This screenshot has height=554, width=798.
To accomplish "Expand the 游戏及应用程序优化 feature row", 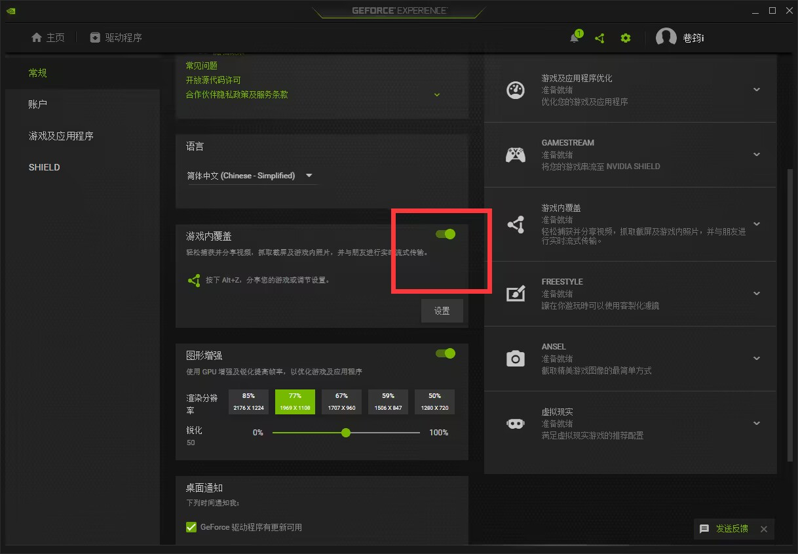I will coord(757,90).
